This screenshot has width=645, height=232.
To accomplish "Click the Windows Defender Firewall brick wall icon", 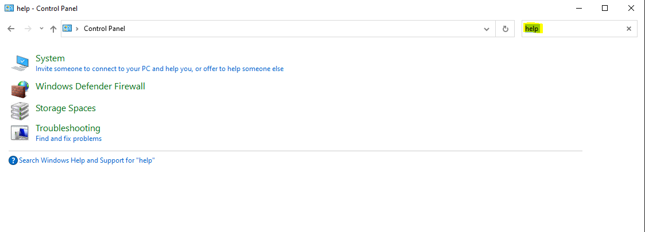I will [21, 88].
